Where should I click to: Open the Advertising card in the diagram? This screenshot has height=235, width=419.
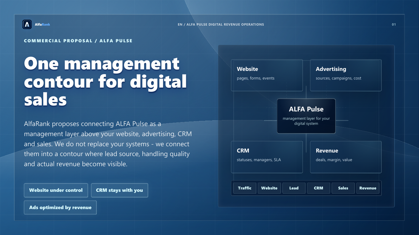pyautogui.click(x=346, y=75)
